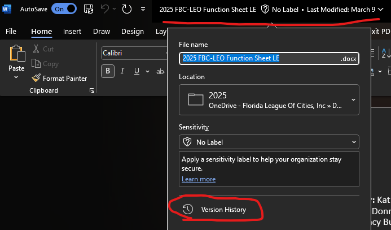The image size is (391, 230).
Task: Click the Undo arrow icon
Action: coord(104,9)
